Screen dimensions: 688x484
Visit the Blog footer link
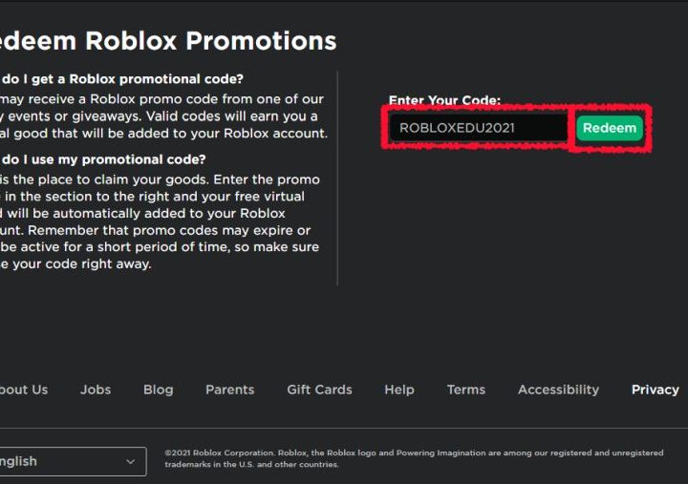point(159,389)
